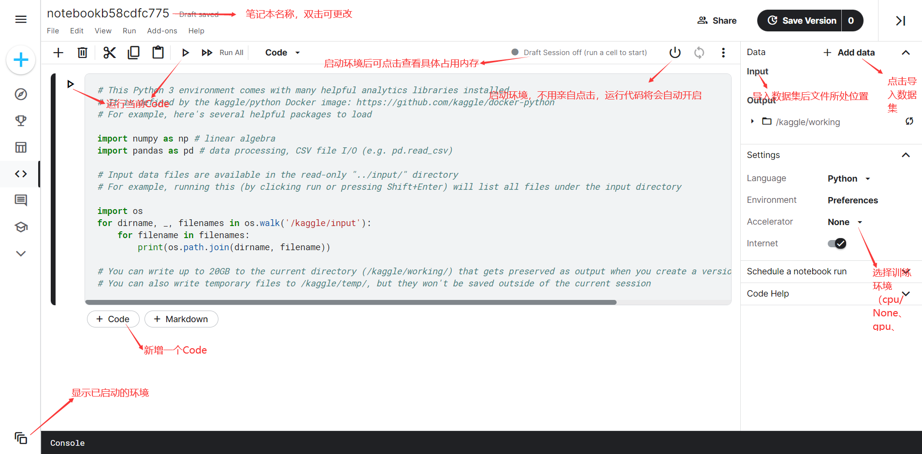Run the current cell with the play icon
Image resolution: width=922 pixels, height=454 pixels.
(186, 52)
